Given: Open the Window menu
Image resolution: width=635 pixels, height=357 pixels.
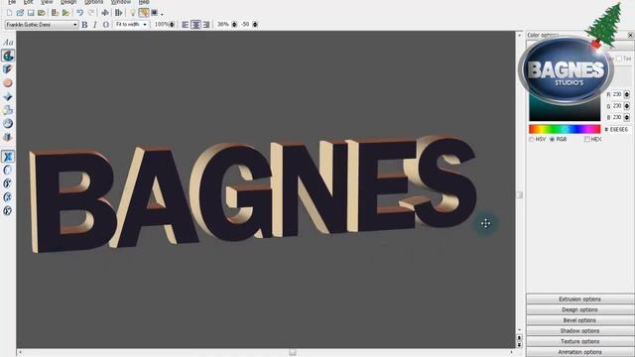Looking at the screenshot, I should pyautogui.click(x=121, y=2).
